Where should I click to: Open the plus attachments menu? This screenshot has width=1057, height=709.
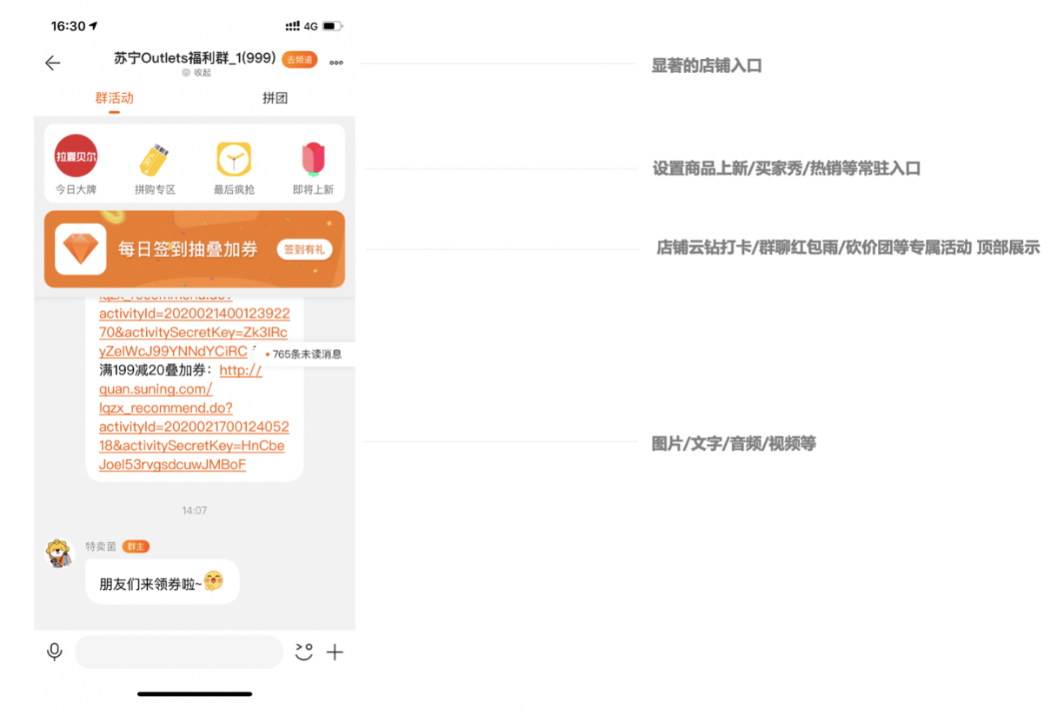(x=335, y=652)
